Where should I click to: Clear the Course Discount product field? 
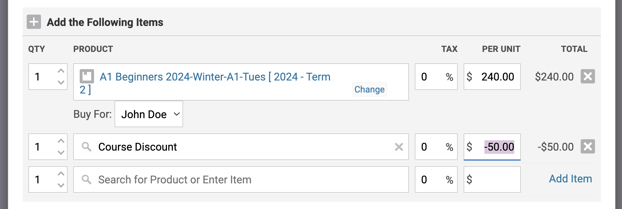pos(399,147)
